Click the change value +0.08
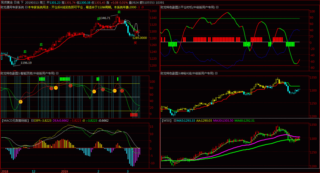320x173 pixels. coord(115,3)
